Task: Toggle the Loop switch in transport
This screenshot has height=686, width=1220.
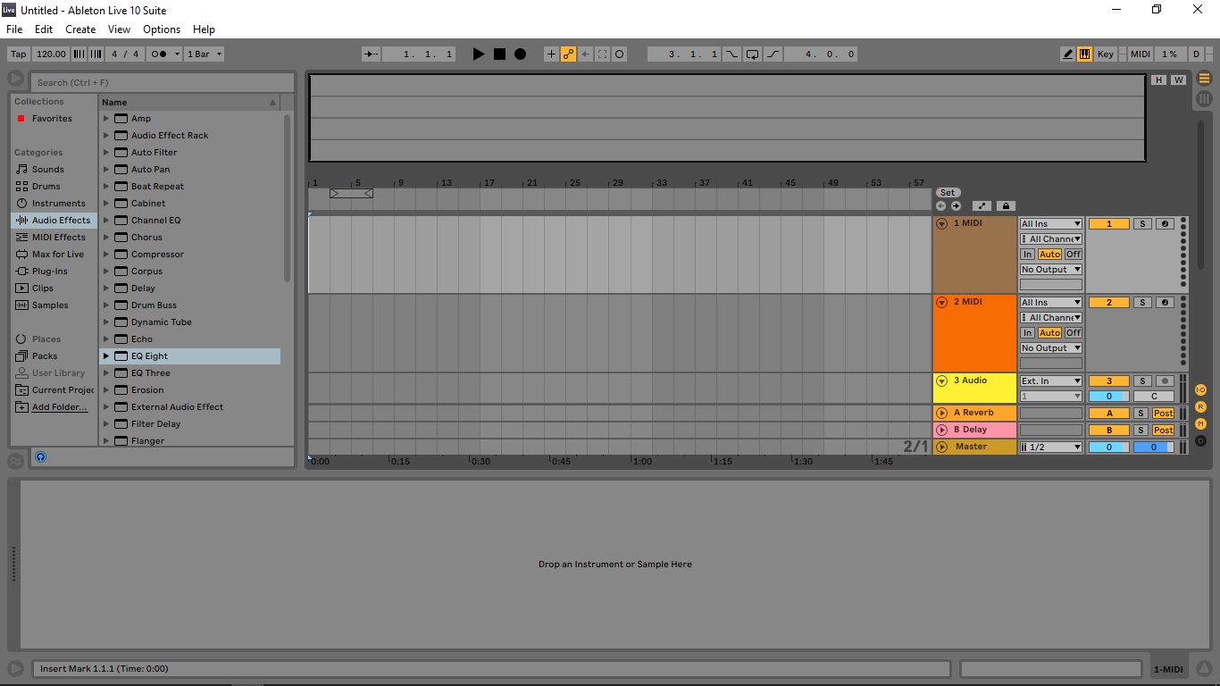Action: click(x=752, y=54)
